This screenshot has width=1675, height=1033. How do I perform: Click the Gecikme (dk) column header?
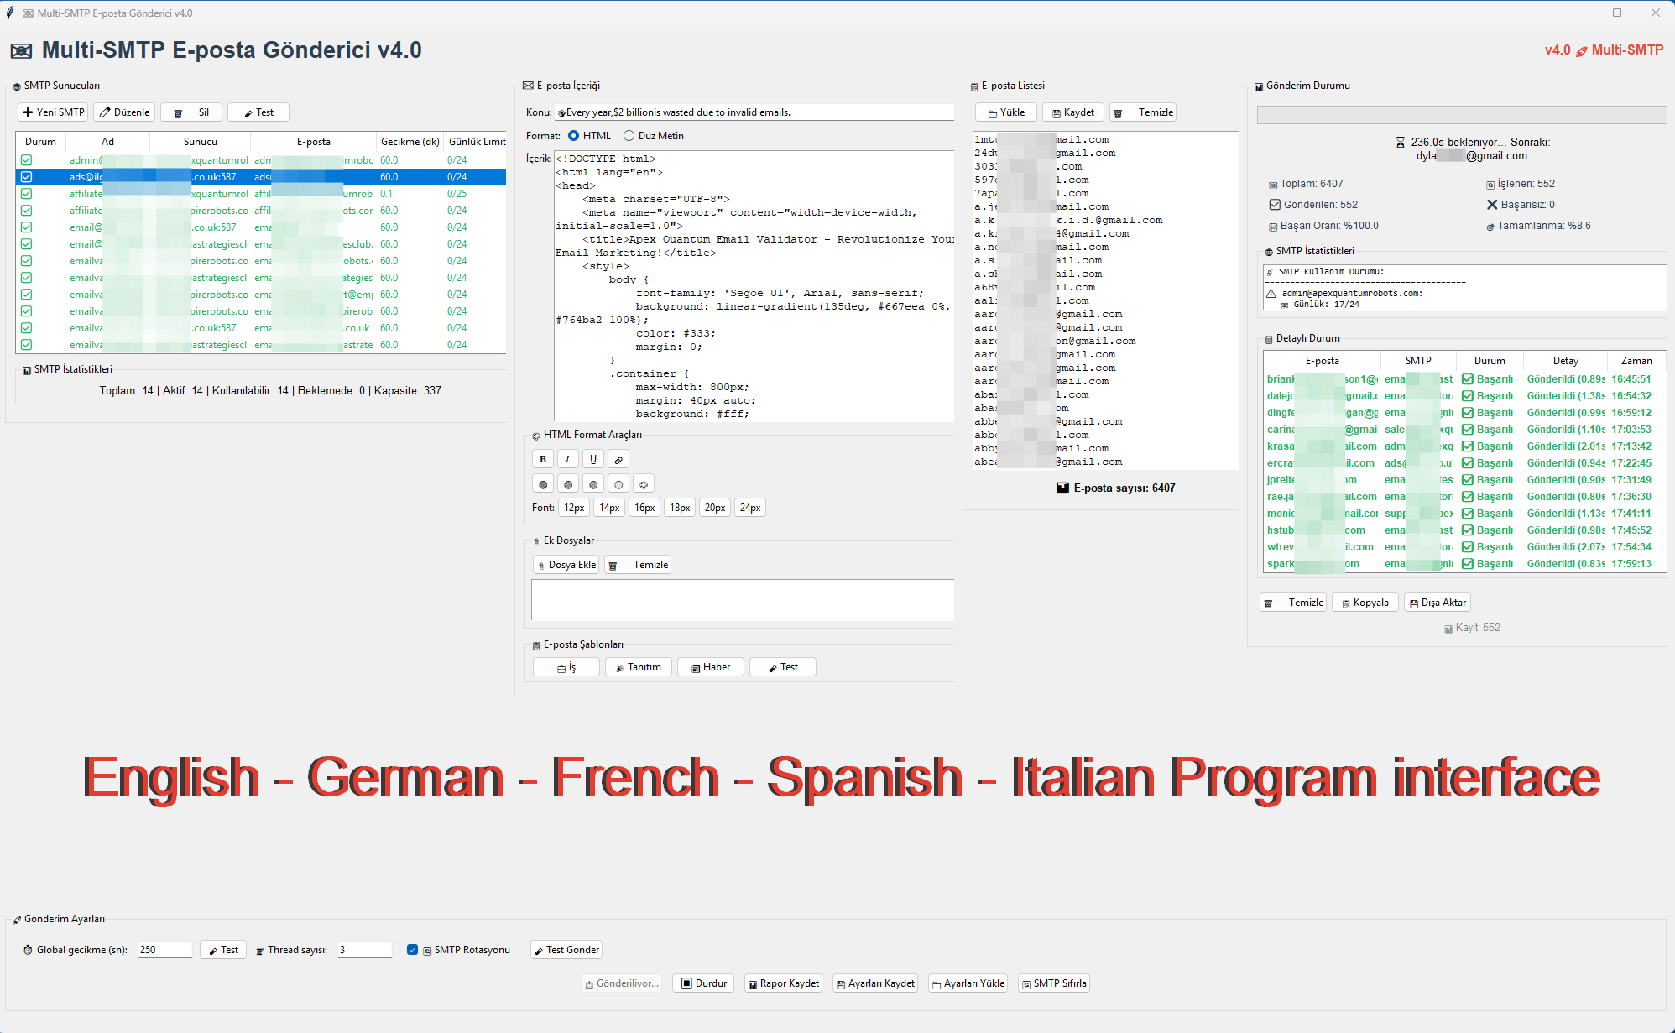[x=410, y=142]
